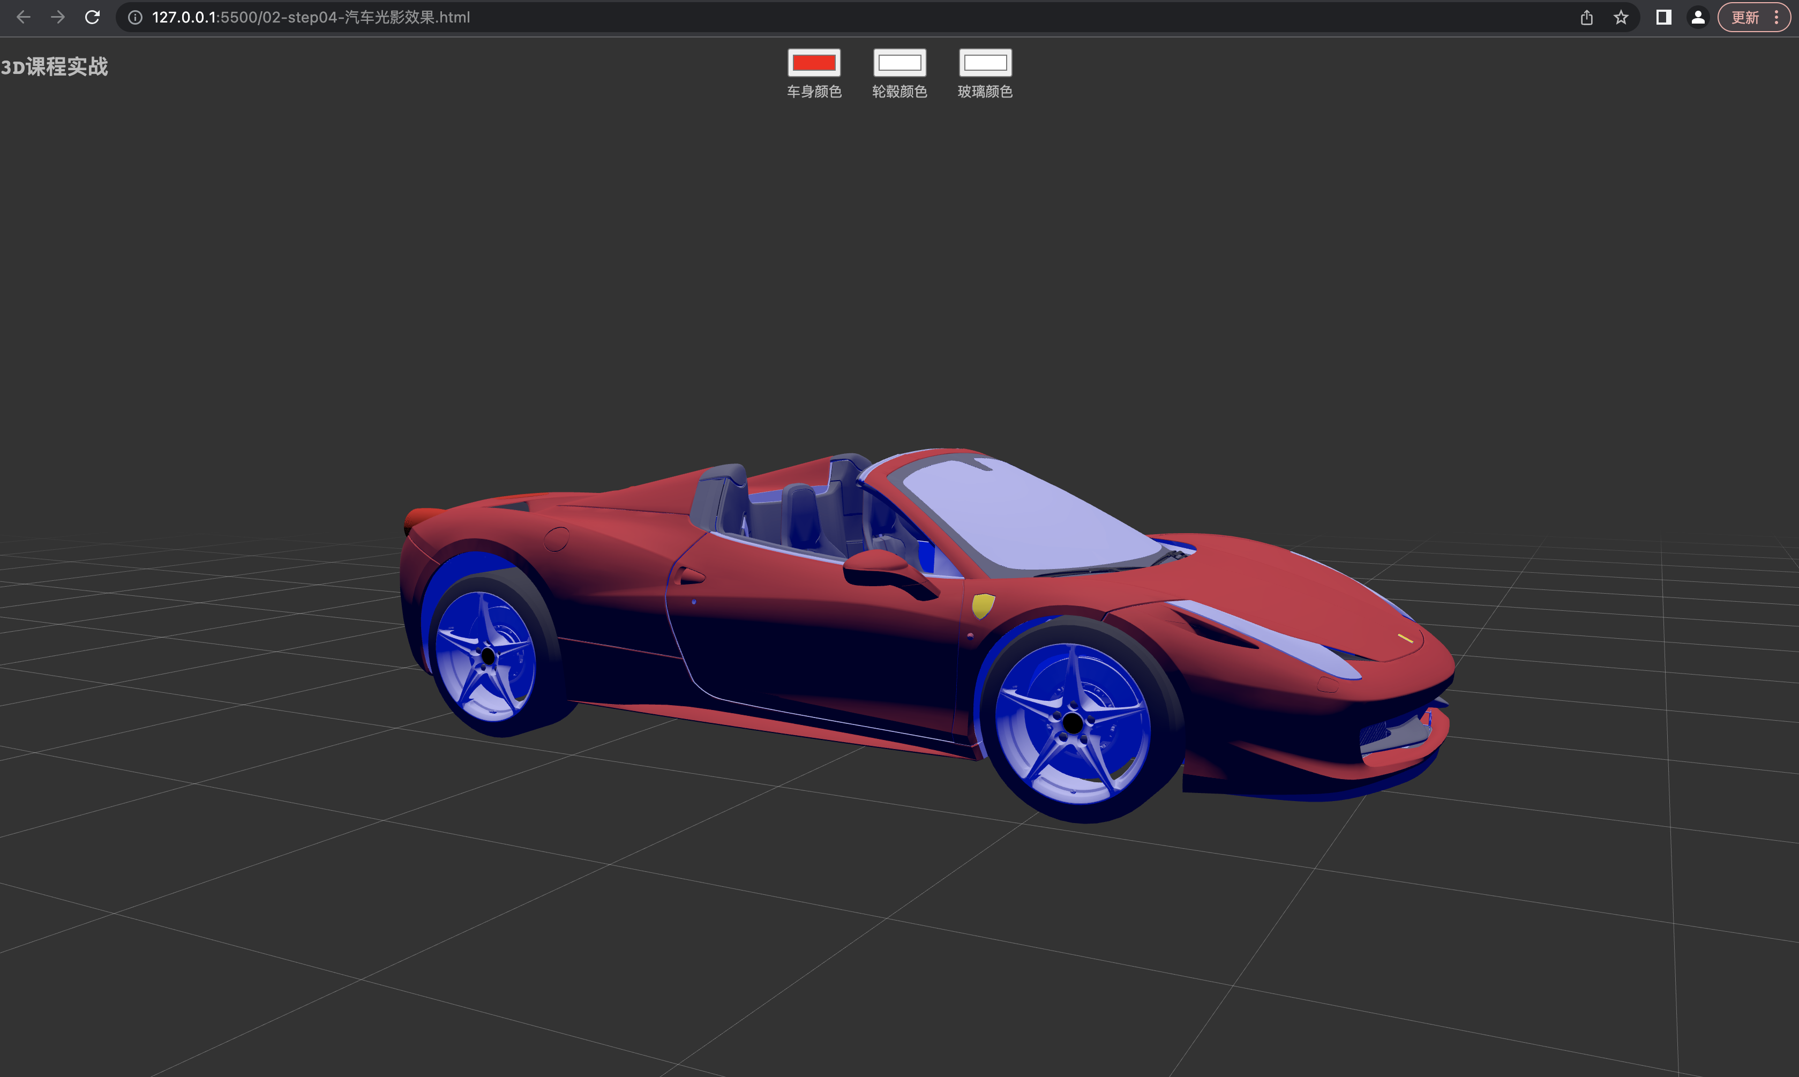1799x1077 pixels.
Task: Open site information icon in address bar
Action: click(x=135, y=18)
